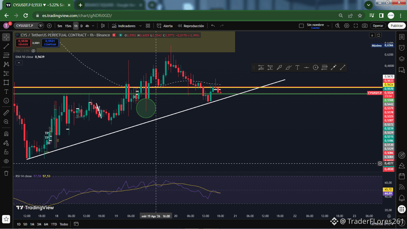Viewport: 407px width, 229px height.
Task: Redo the last chart action
Action: pyautogui.click(x=222, y=26)
